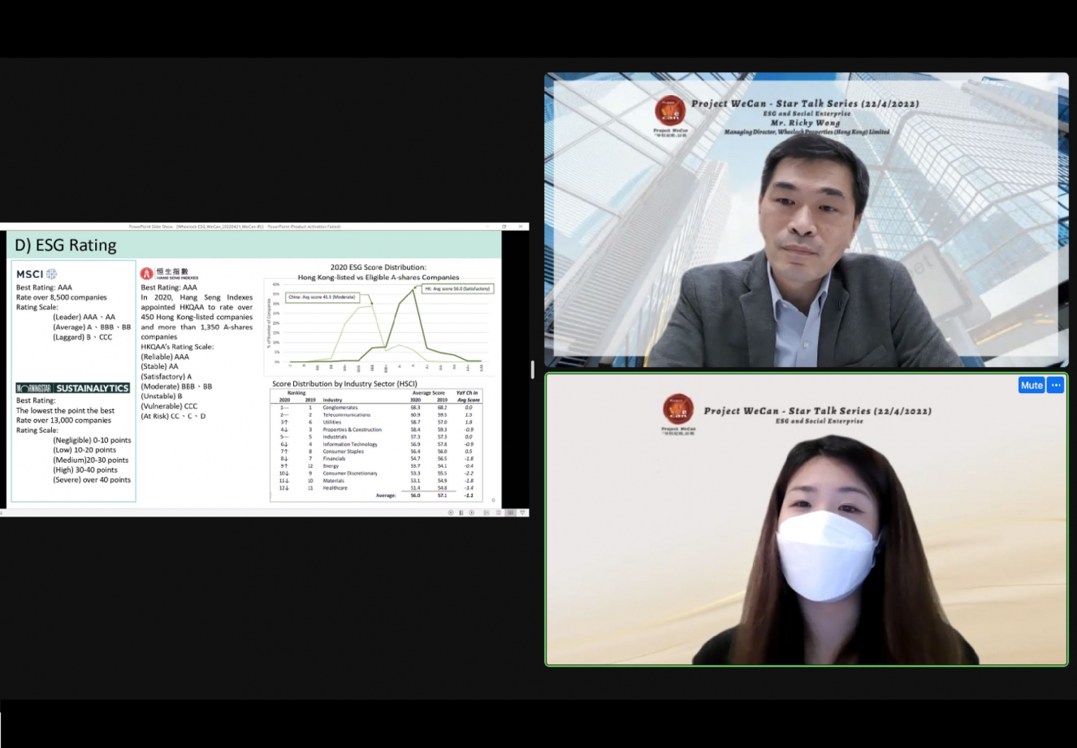This screenshot has width=1077, height=748.
Task: Close the PowerPoint Slide Show window
Action: 521,227
